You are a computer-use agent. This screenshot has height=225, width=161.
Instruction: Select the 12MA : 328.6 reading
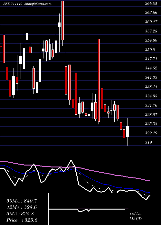[x=22, y=207]
